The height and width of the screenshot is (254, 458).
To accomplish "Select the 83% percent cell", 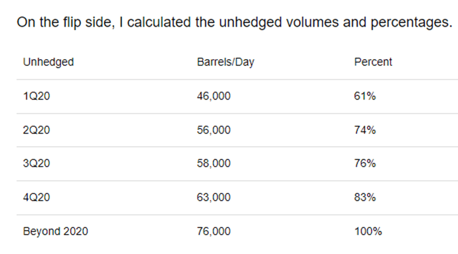I will 365,197.
